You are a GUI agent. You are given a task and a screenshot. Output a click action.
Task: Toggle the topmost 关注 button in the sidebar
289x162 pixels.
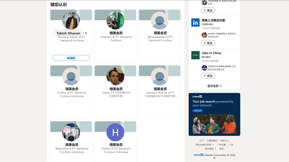[208, 10]
